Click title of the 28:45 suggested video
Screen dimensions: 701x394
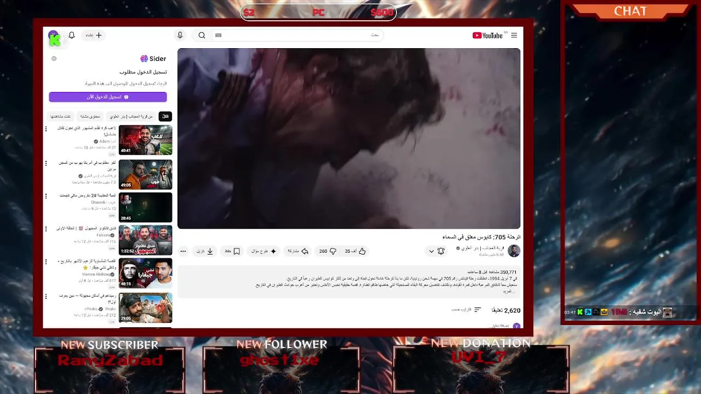88,195
